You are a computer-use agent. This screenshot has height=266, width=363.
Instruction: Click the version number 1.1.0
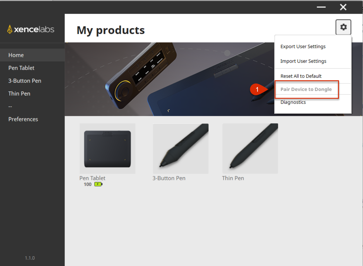[x=30, y=258]
